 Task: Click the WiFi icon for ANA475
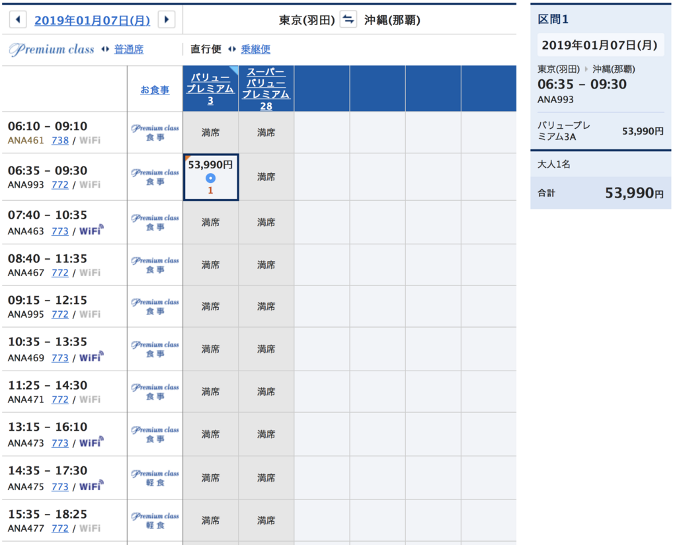coord(91,486)
